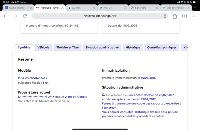Click the 'Datant du 11/02/2025' text
Screen dimensions: 200x131
pyautogui.click(x=122, y=26)
